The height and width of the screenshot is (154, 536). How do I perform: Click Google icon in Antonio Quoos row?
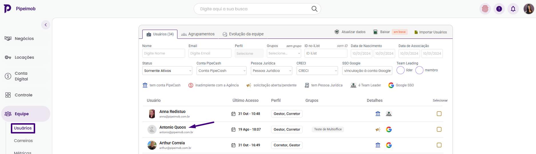(x=389, y=129)
